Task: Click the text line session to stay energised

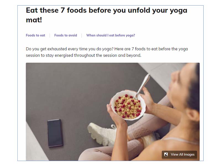Action: pos(83,55)
